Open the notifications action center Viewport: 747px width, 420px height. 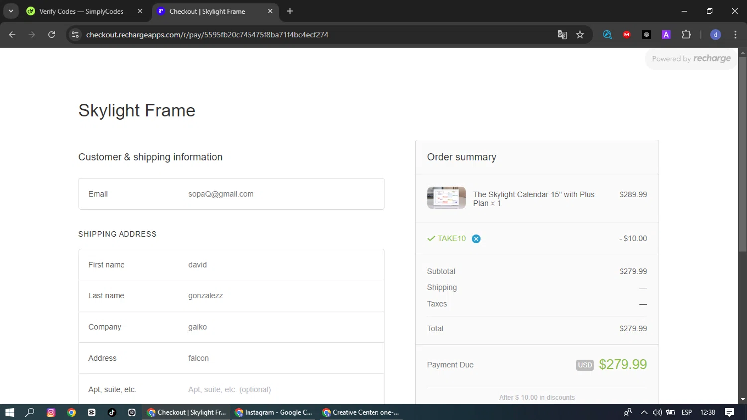729,412
